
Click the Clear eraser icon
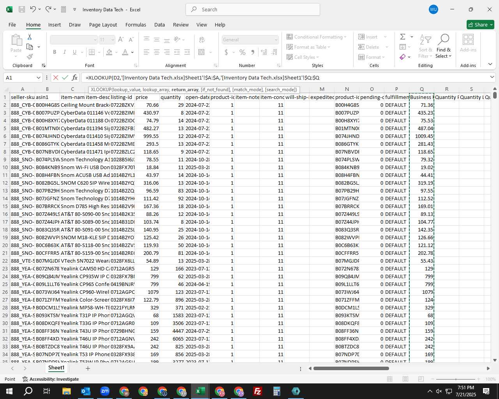(403, 57)
